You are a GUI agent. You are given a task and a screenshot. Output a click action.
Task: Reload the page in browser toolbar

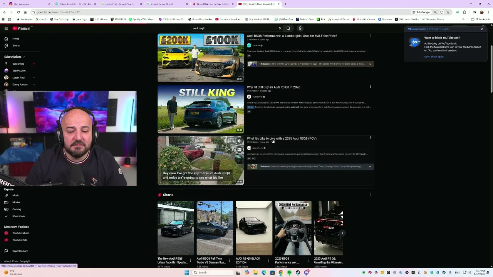(x=18, y=12)
